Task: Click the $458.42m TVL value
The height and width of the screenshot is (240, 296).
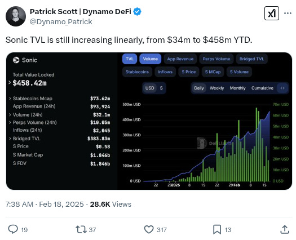Action: pos(30,83)
